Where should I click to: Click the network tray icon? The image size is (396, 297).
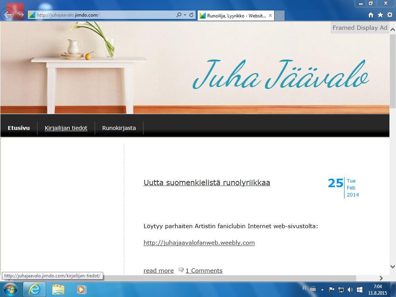point(341,290)
